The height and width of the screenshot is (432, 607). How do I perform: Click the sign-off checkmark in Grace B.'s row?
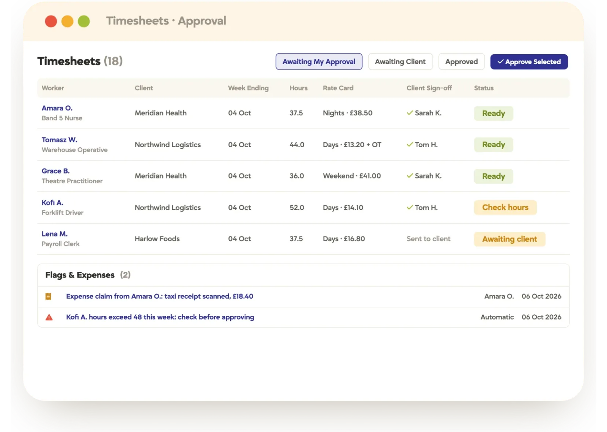tap(410, 176)
